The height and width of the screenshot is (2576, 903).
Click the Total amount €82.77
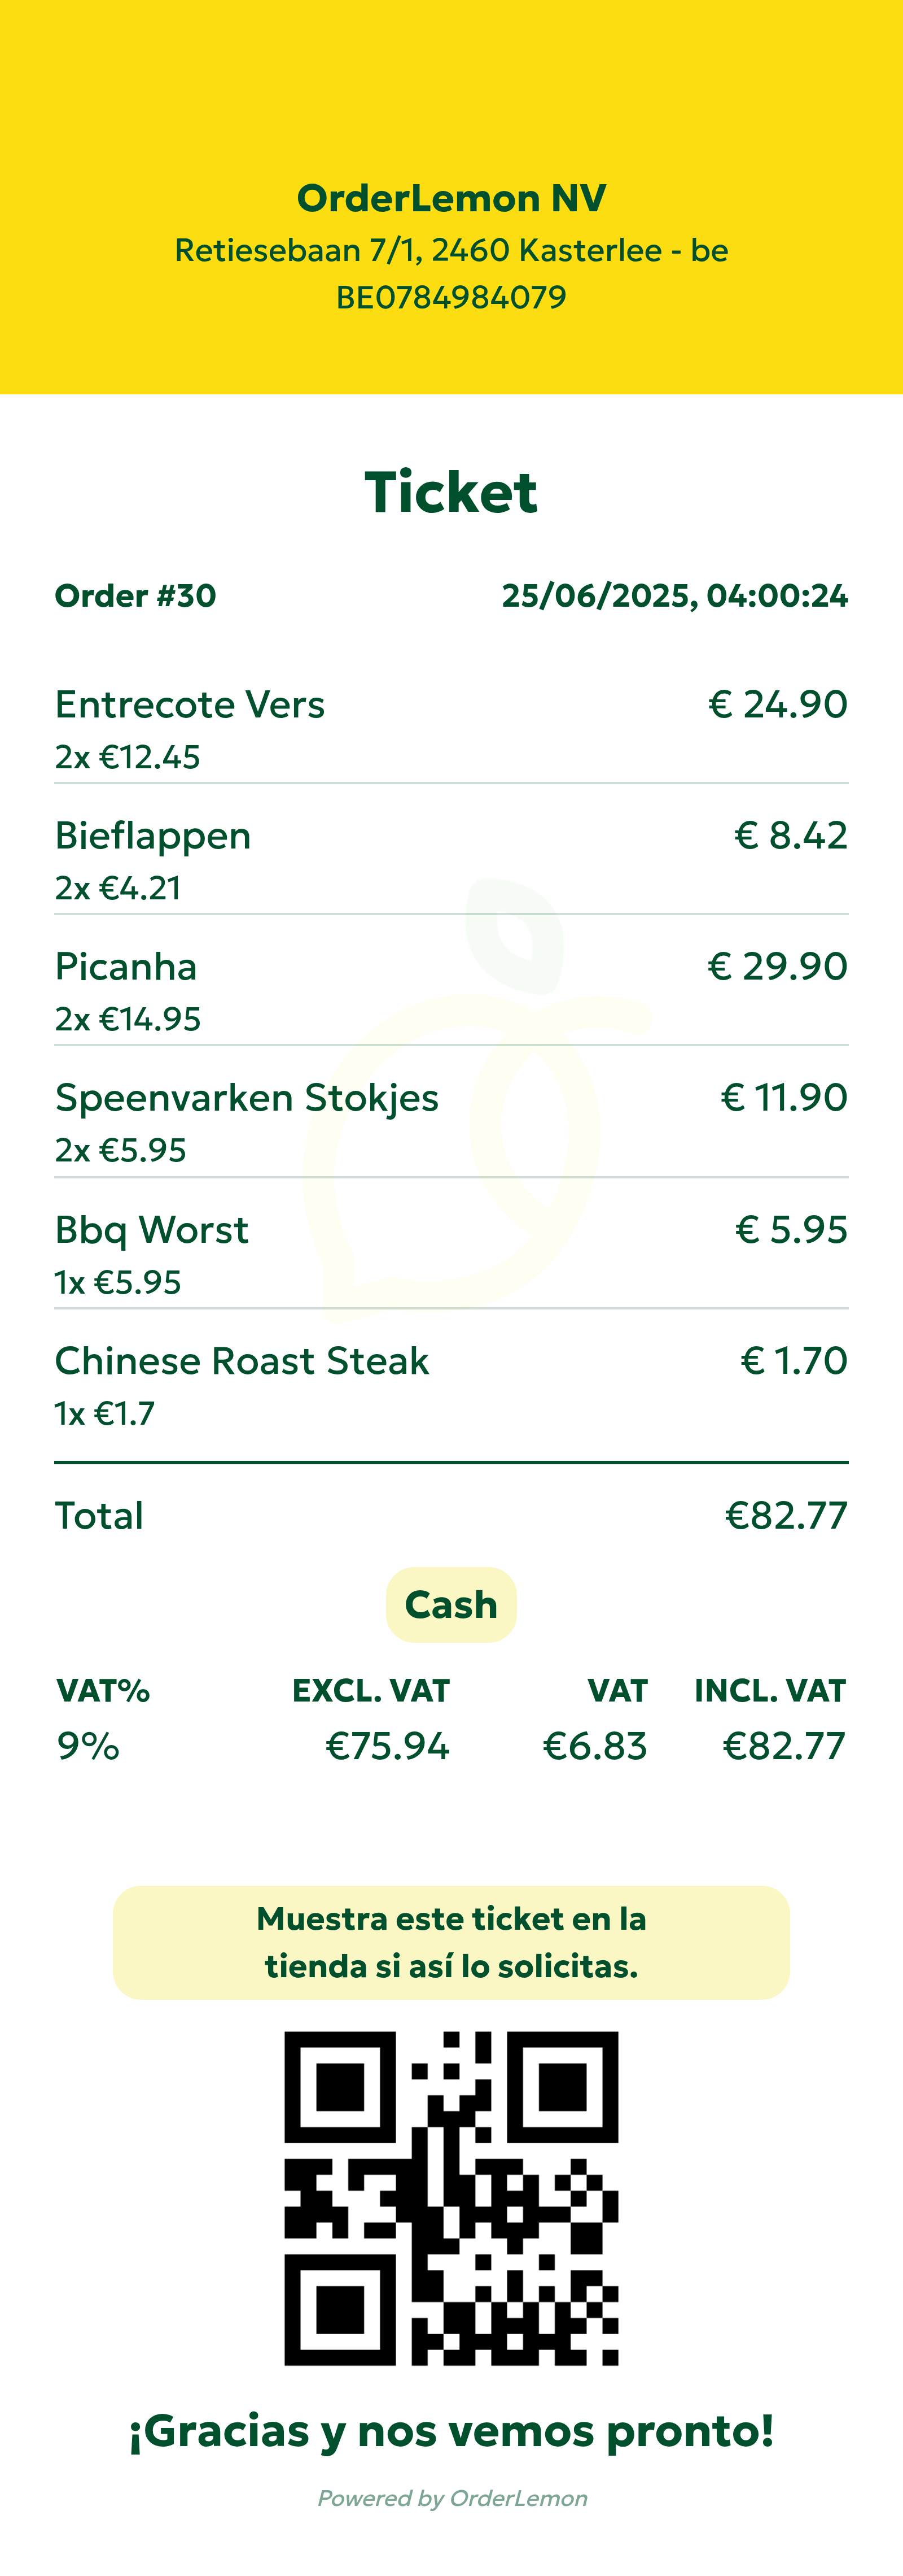click(785, 1516)
